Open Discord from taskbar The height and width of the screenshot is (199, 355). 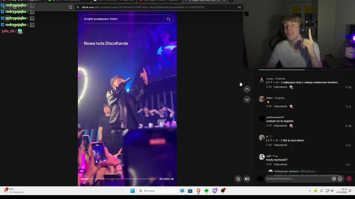[215, 191]
